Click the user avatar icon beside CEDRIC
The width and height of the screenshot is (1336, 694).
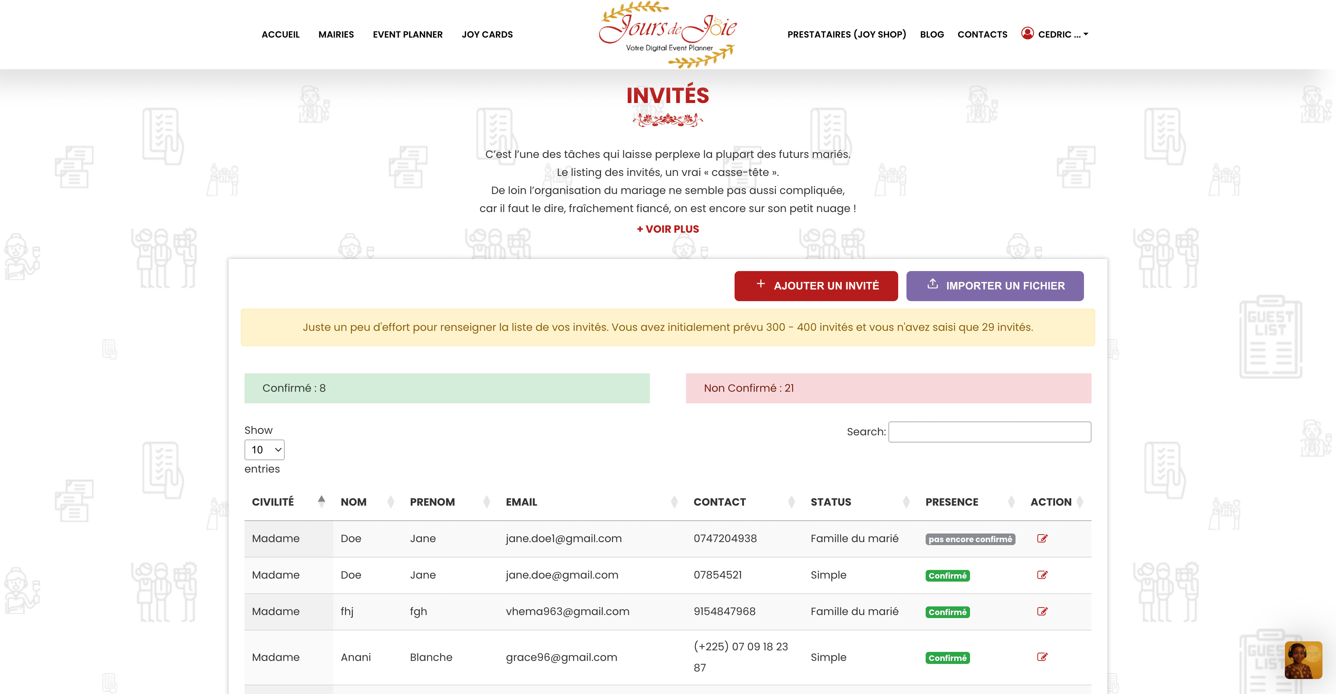[1027, 33]
